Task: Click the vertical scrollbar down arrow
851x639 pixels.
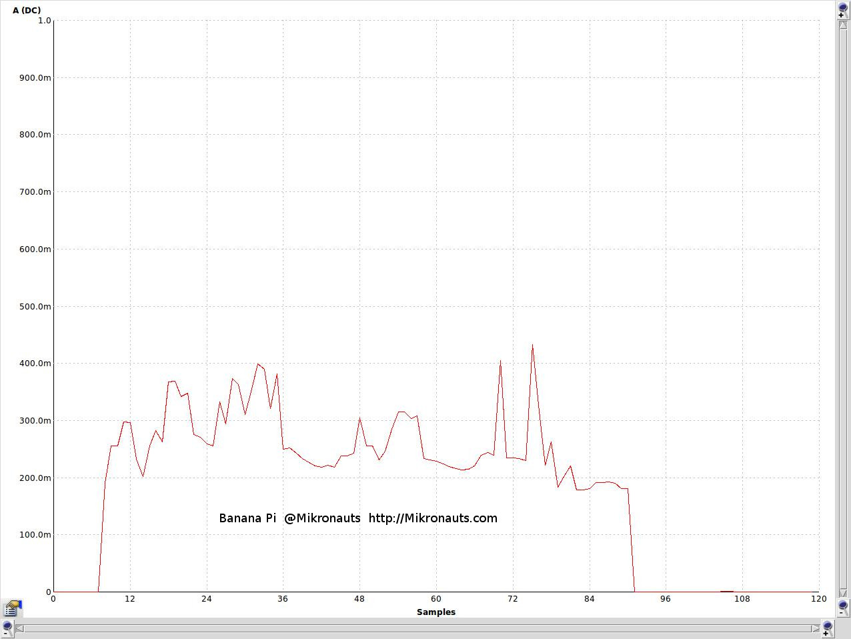Action: point(843,592)
